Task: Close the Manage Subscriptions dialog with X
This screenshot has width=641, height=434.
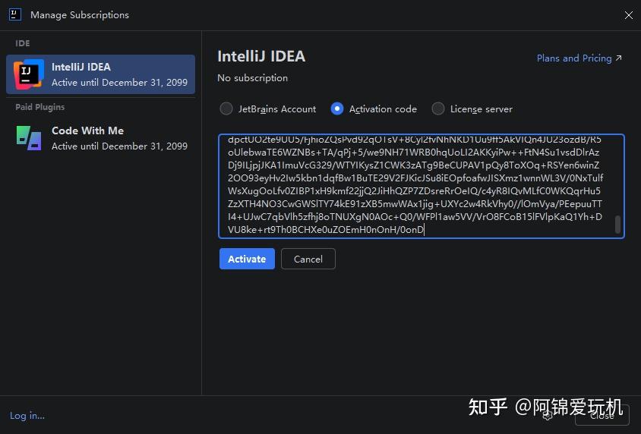Action: (629, 15)
